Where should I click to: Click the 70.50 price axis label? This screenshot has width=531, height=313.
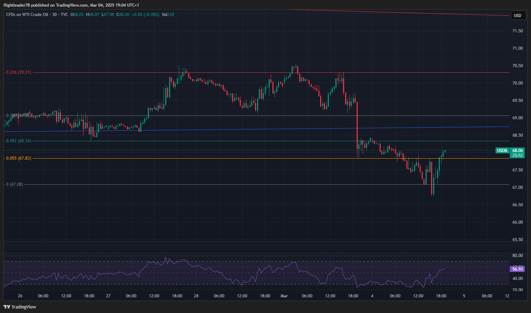(517, 66)
